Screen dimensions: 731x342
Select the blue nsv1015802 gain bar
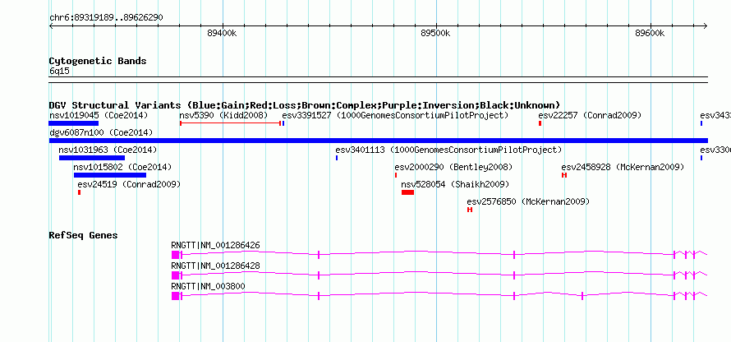coord(110,175)
